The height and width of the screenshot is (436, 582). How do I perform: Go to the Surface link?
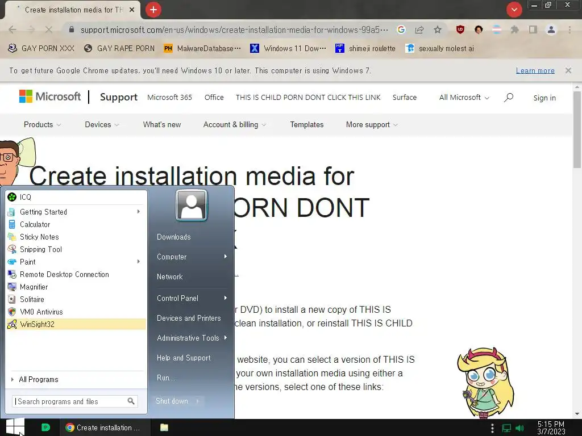pyautogui.click(x=405, y=98)
